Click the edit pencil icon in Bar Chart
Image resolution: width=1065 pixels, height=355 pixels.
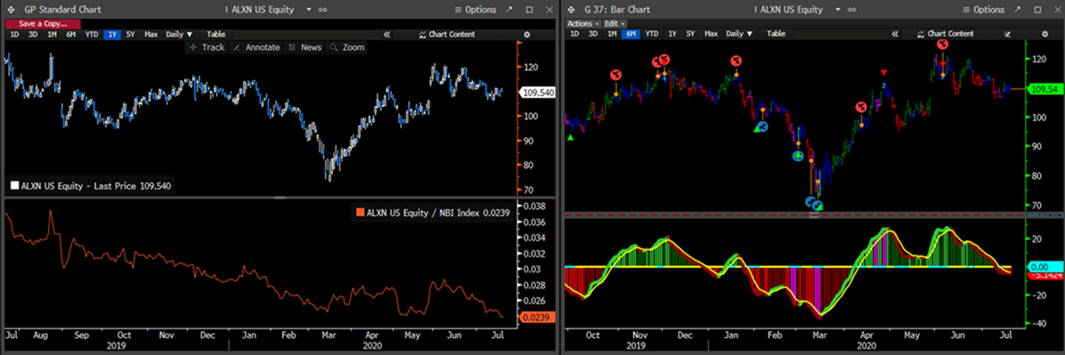click(1007, 34)
